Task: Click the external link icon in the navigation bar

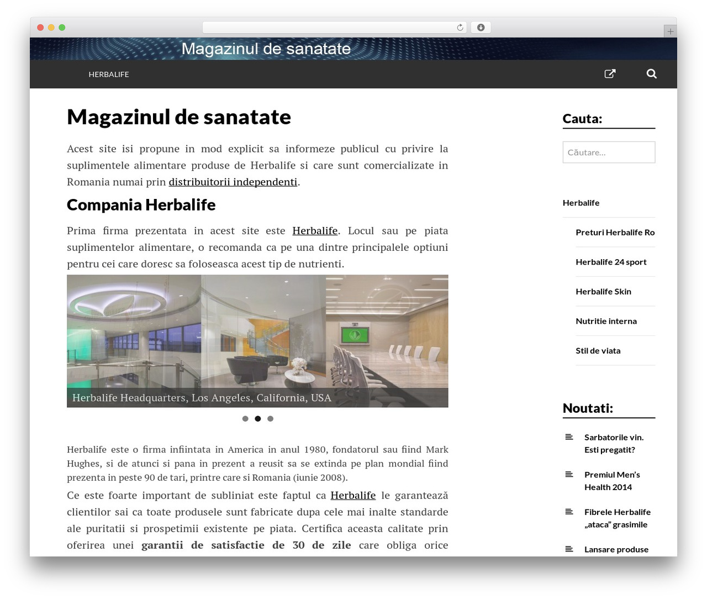Action: (610, 74)
